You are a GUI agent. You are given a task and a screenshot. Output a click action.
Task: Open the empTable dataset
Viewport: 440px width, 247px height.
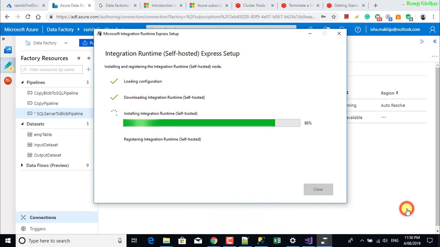[x=43, y=134]
